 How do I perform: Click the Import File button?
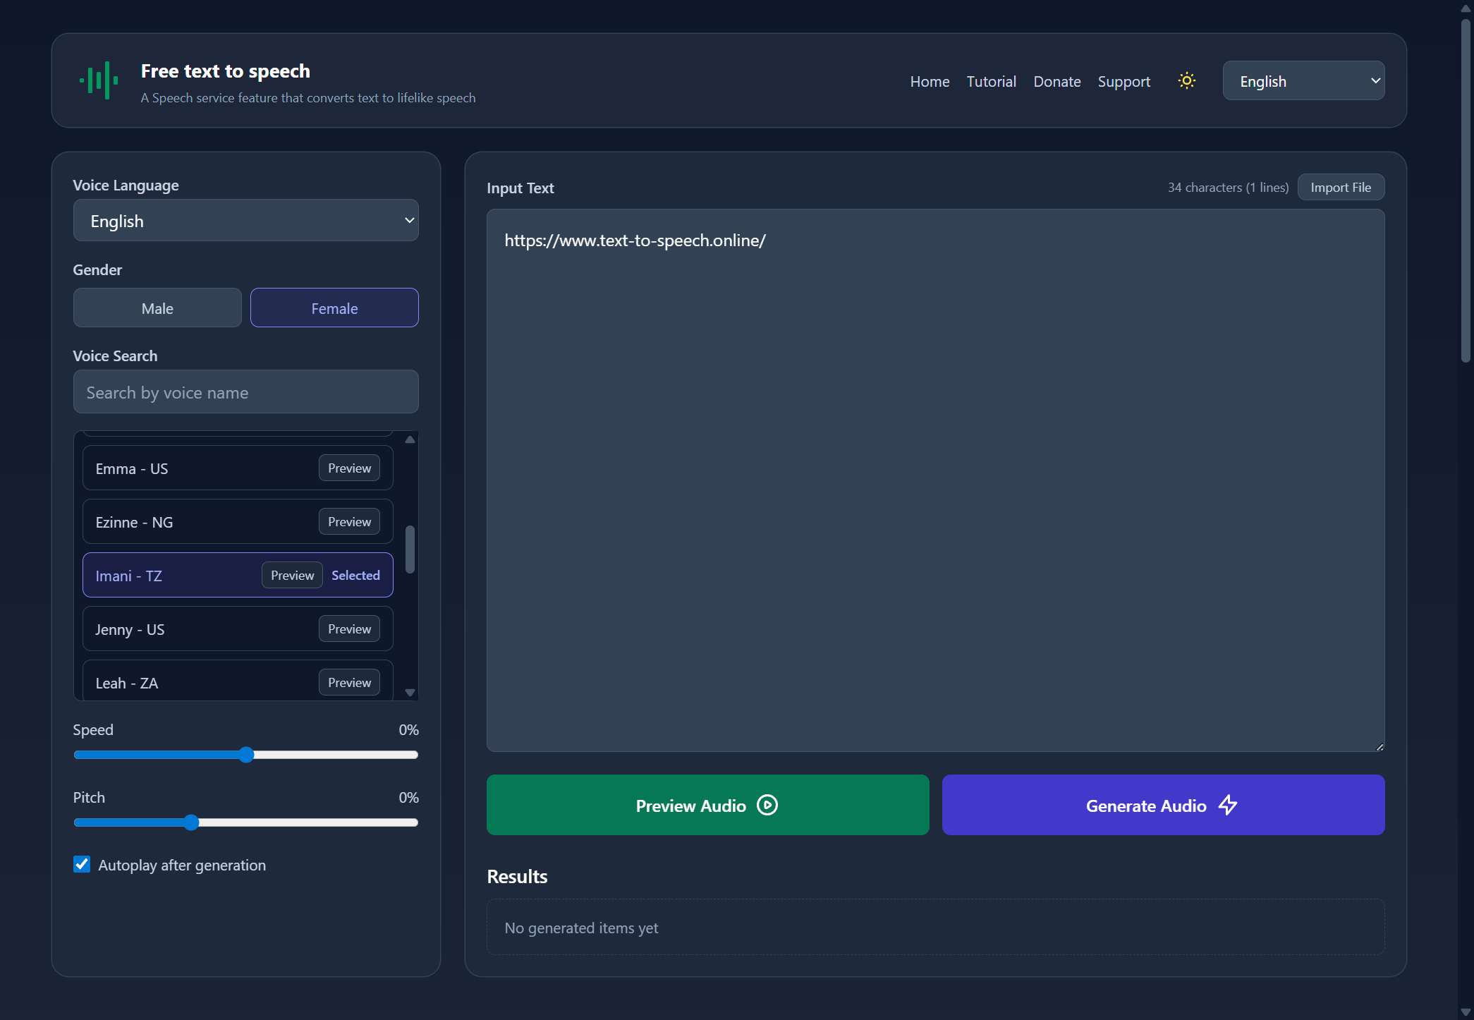[1341, 187]
